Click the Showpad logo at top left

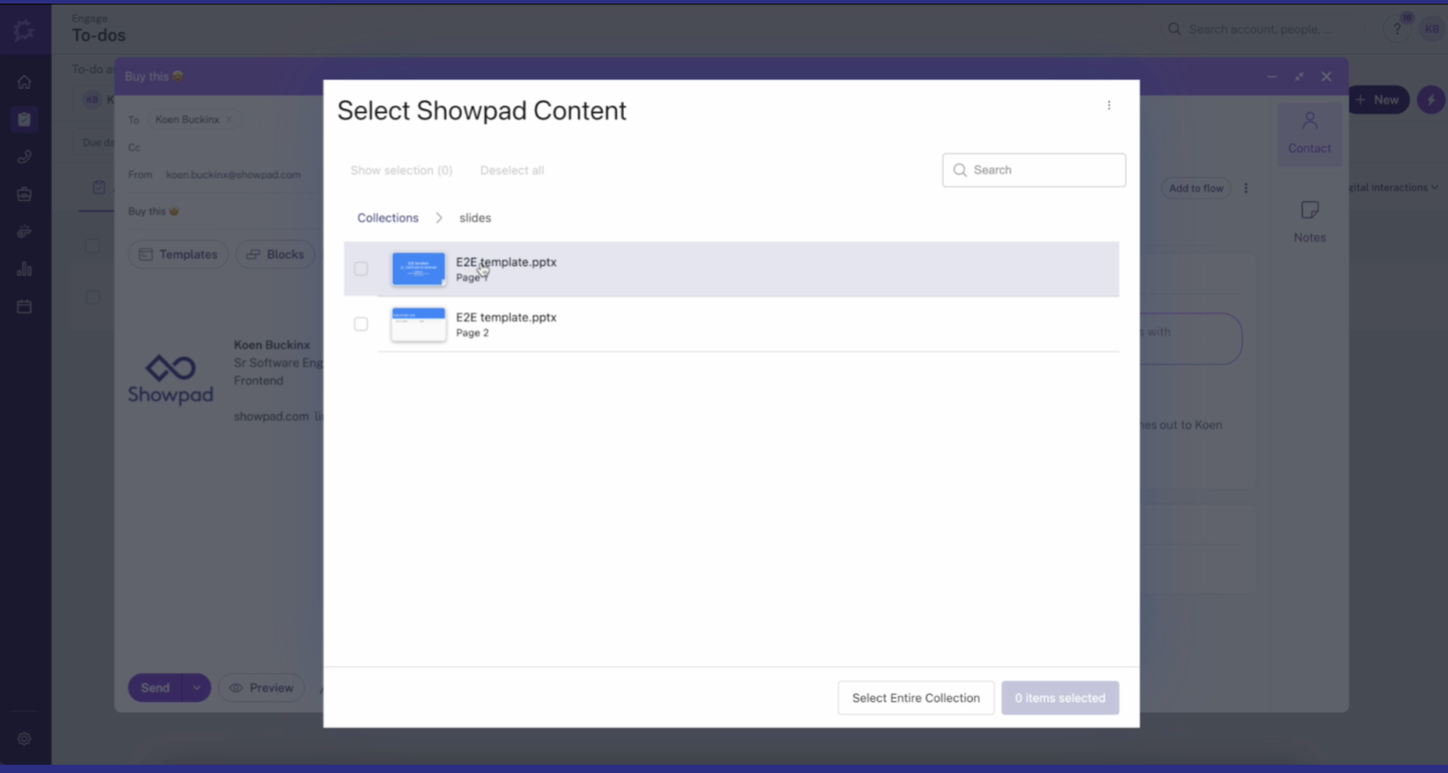point(24,30)
